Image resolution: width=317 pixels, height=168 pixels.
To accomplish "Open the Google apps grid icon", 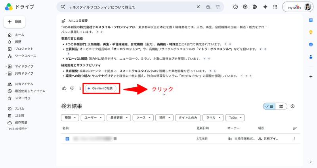I will click(x=275, y=7).
